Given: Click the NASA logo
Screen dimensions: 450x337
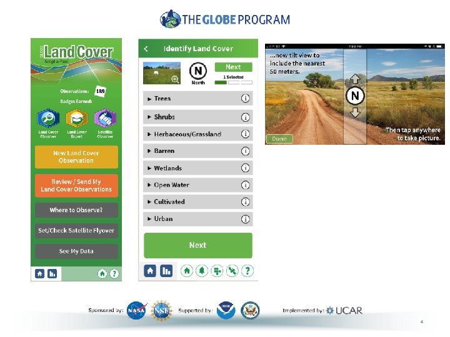Looking at the screenshot, I should click(137, 310).
